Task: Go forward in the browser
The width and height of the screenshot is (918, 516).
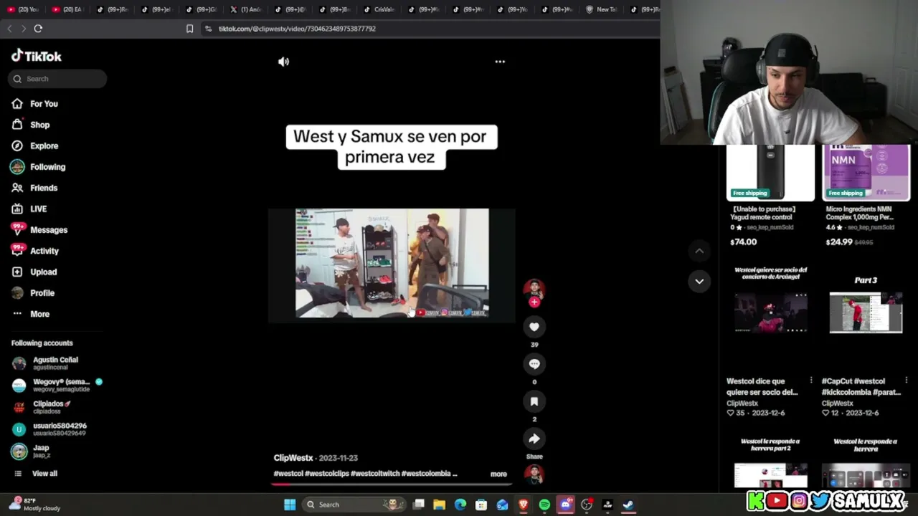Action: click(x=24, y=29)
